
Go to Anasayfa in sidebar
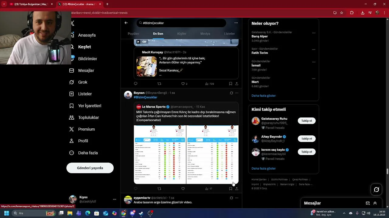coord(87,35)
